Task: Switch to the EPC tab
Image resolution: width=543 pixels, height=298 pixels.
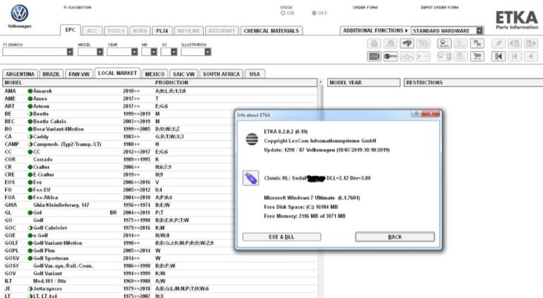Action: click(70, 30)
